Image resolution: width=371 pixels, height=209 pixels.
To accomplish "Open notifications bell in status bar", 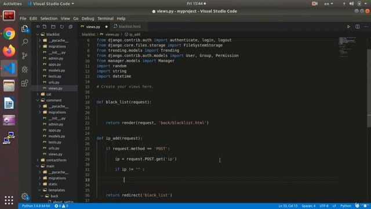I will coord(365,206).
